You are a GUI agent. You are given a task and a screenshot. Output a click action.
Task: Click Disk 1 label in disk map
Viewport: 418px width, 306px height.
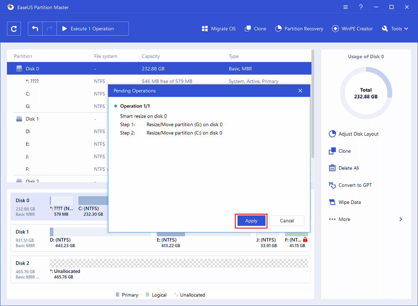point(22,232)
